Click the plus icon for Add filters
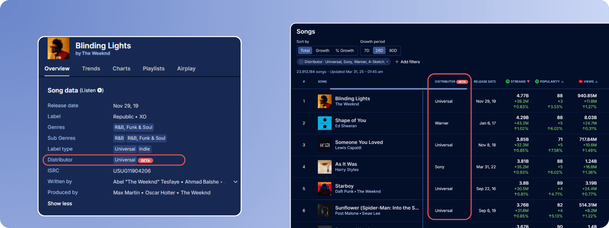Image resolution: width=609 pixels, height=228 pixels. [397, 62]
